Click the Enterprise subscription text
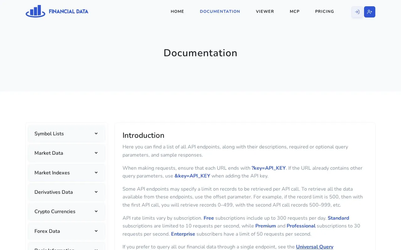401x250 pixels. click(x=183, y=234)
